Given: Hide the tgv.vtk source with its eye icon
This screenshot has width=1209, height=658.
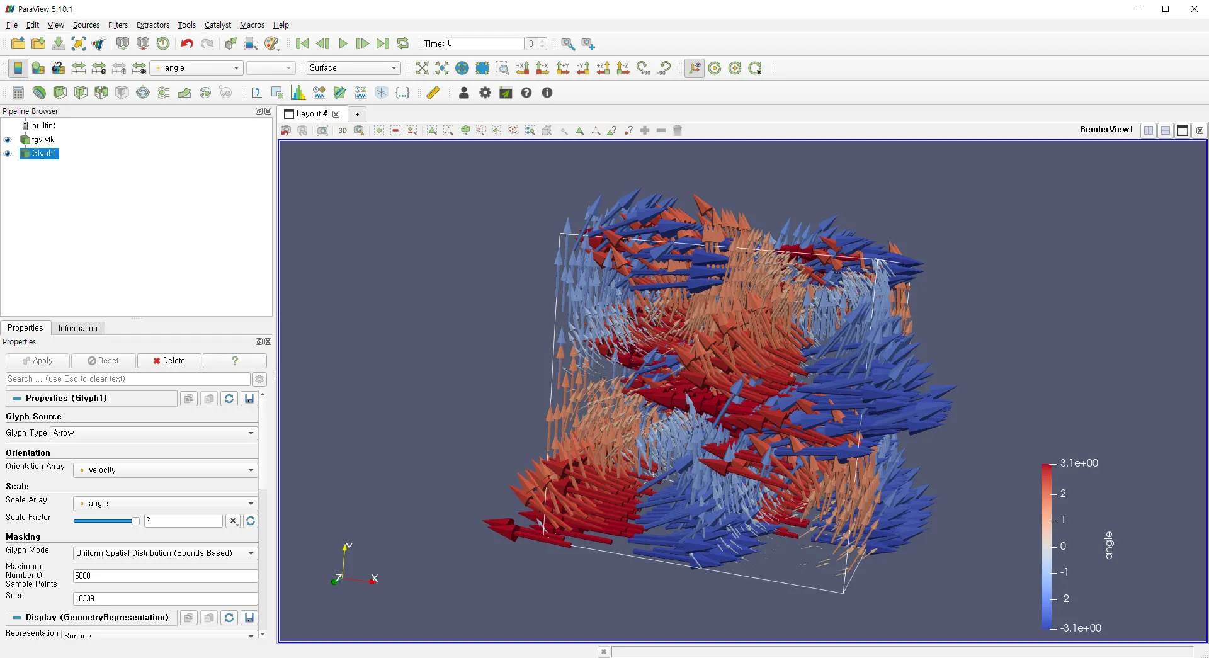Looking at the screenshot, I should click(8, 140).
